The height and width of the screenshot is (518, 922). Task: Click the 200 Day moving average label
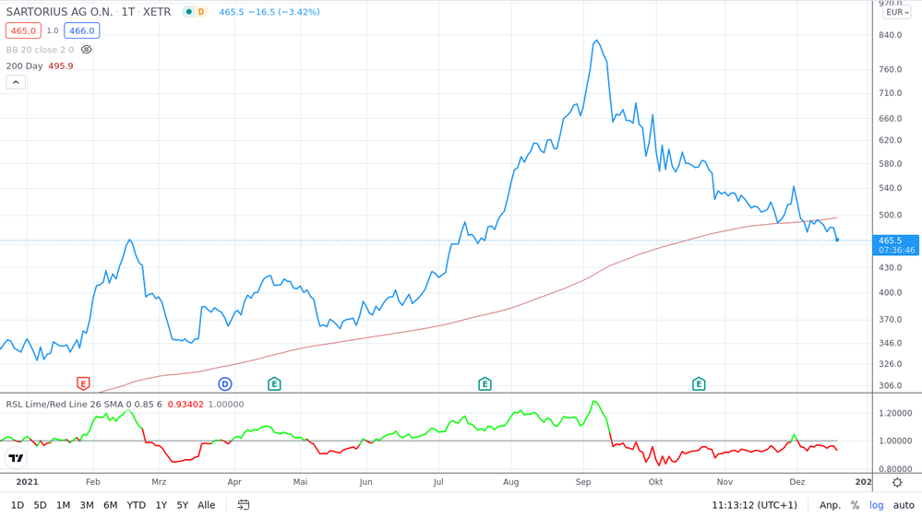(x=25, y=66)
